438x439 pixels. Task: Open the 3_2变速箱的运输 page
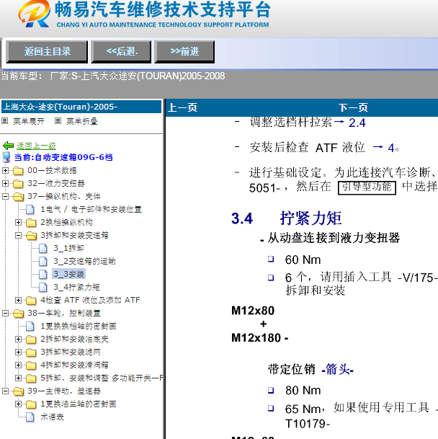[x=84, y=261]
